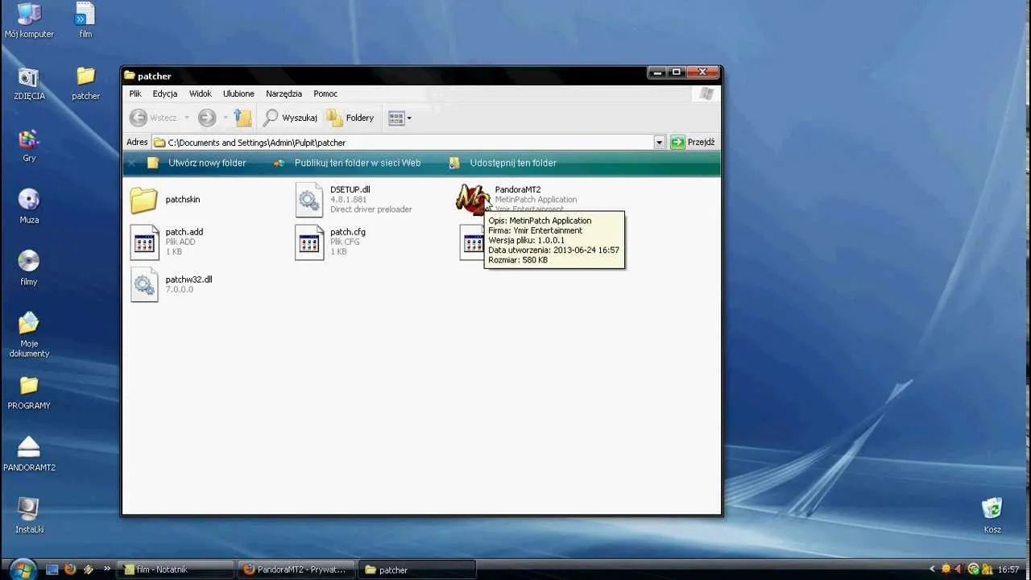Click the 'DSETUP.dll' file name text
The width and height of the screenshot is (1031, 580).
click(x=350, y=190)
